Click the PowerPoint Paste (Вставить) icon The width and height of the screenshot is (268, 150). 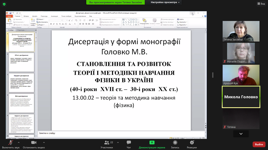coord(9,21)
